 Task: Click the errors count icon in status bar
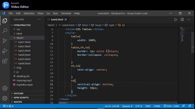[4, 106]
